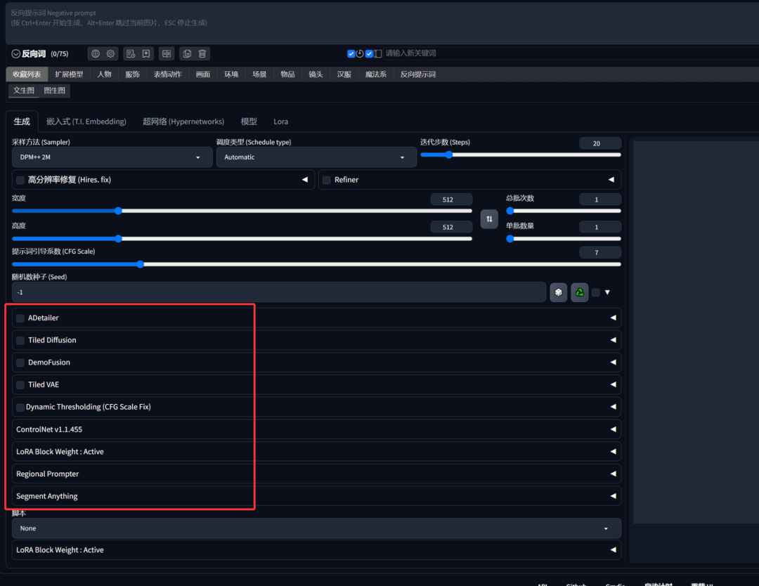This screenshot has width=759, height=586.
Task: Open the gear settings icon beside 反向词
Action: (110, 53)
